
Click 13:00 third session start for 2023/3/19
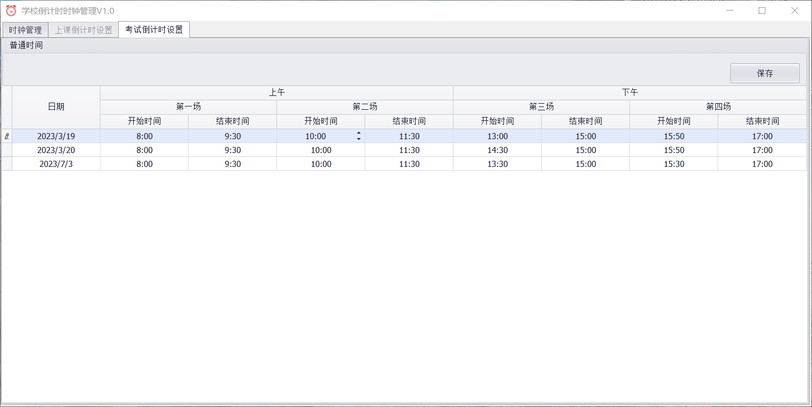pos(497,136)
